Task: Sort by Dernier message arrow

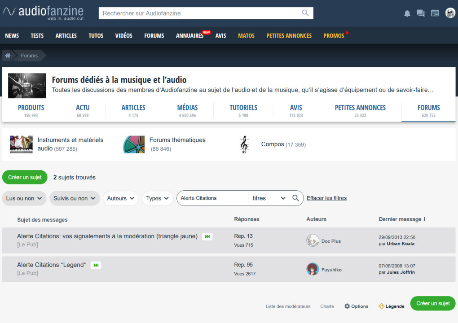Action: (424, 219)
